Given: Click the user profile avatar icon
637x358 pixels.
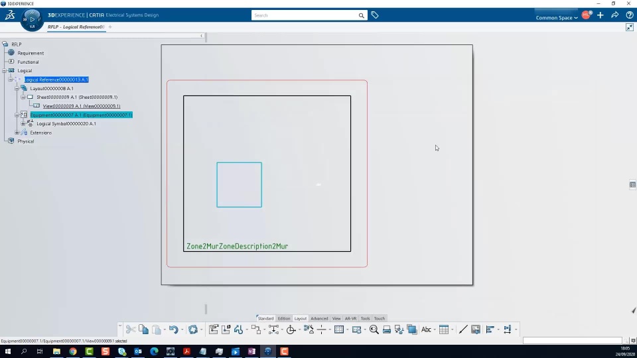Looking at the screenshot, I should (586, 15).
